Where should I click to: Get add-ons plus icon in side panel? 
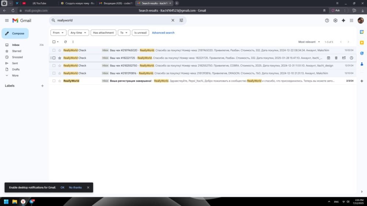pos(362,81)
